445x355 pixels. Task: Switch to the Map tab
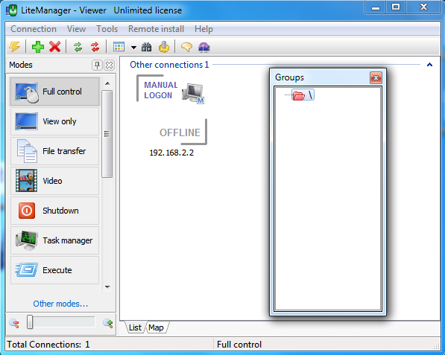point(156,327)
